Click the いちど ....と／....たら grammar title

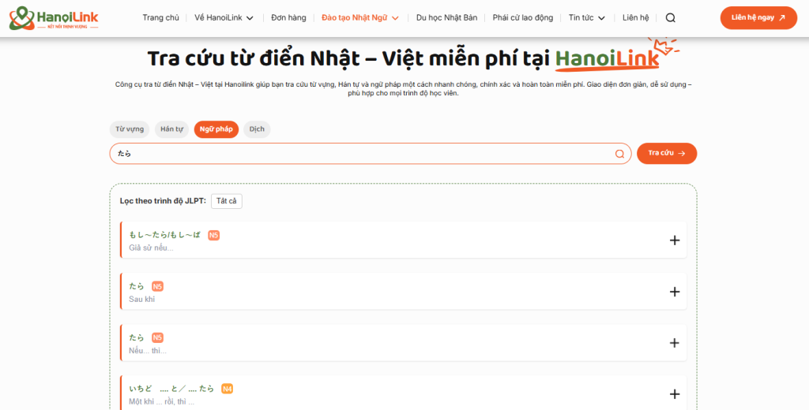point(171,389)
